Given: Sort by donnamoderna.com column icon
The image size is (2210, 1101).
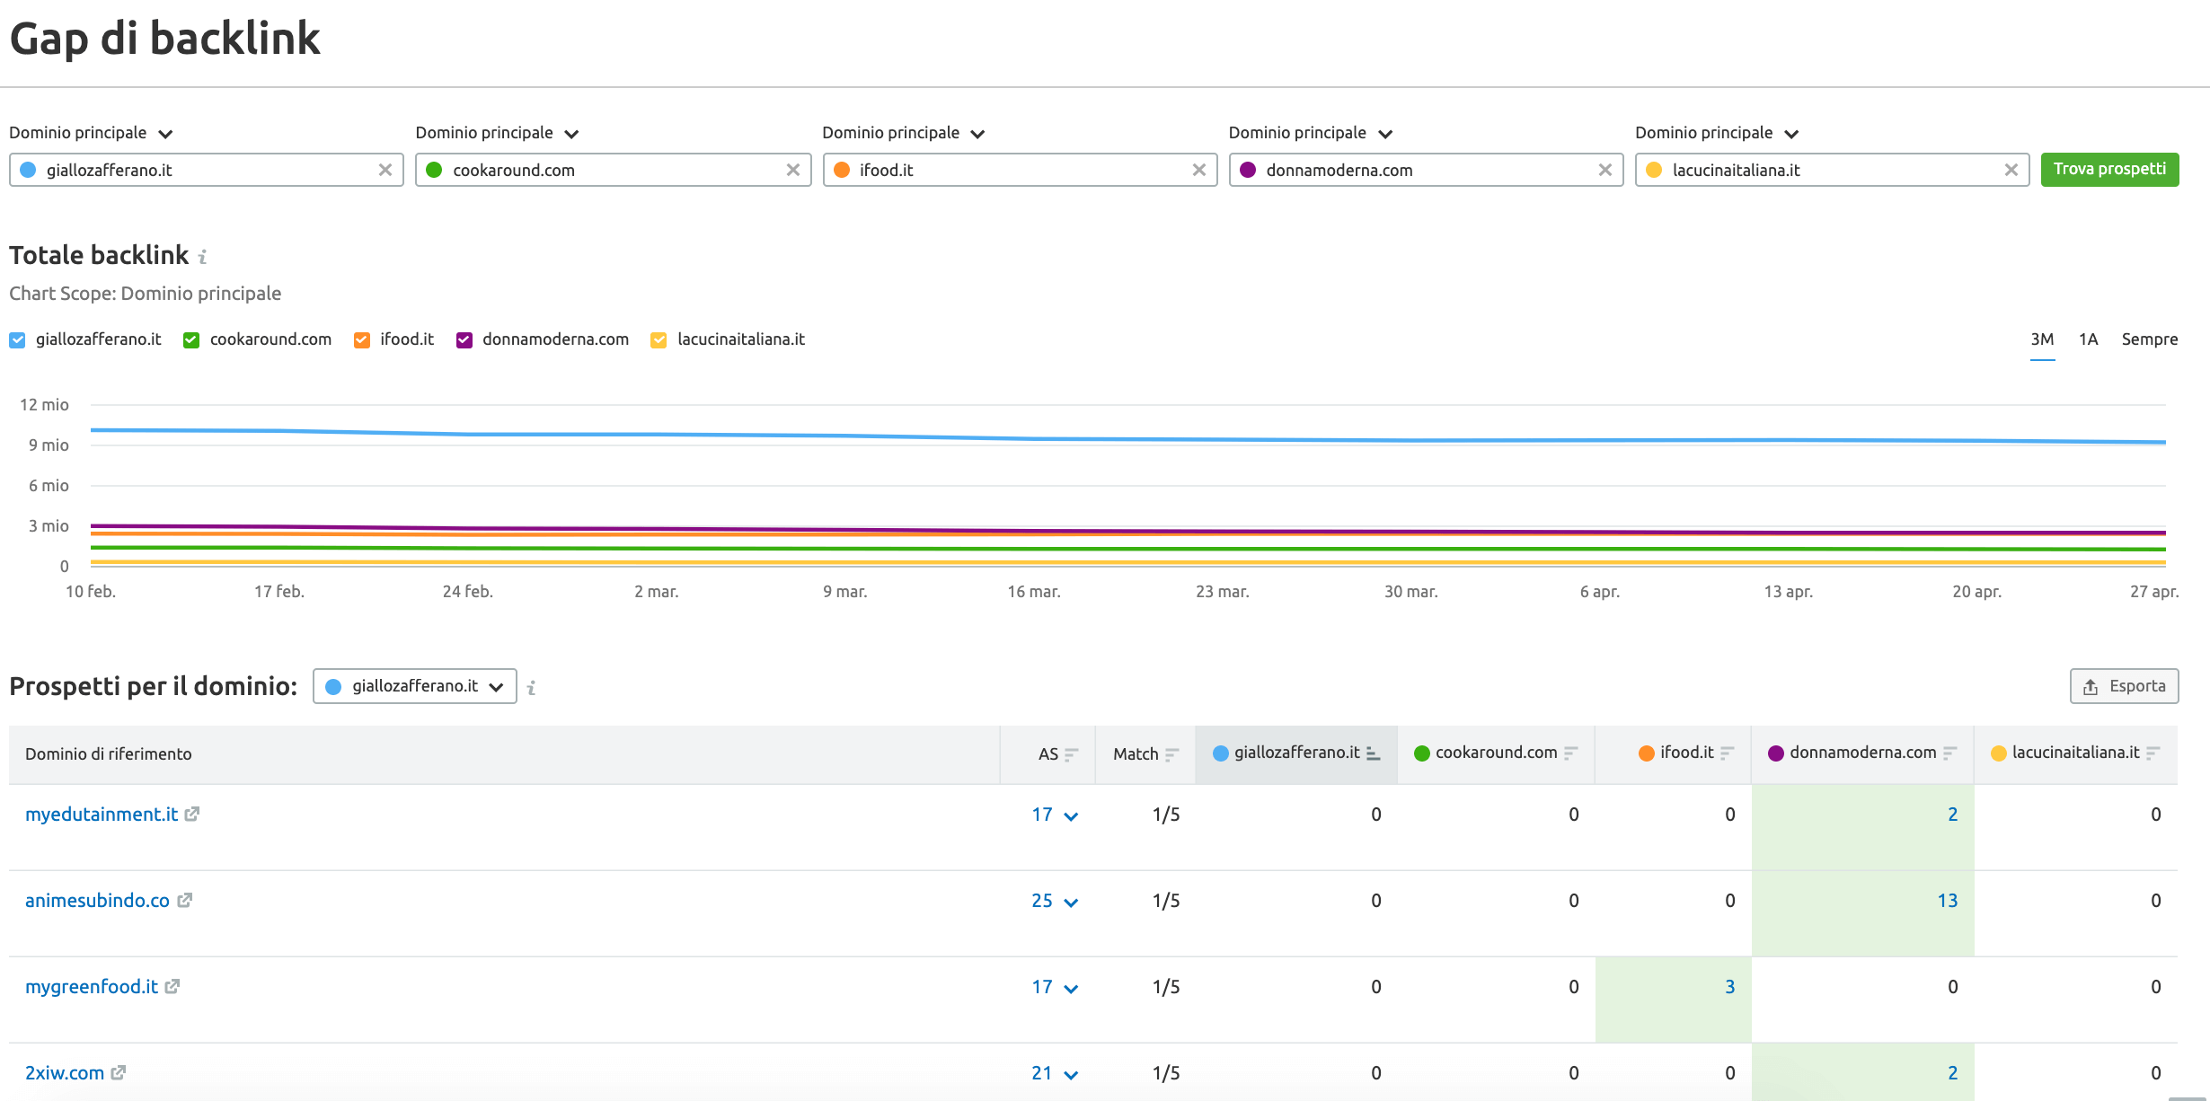Looking at the screenshot, I should pyautogui.click(x=1949, y=753).
